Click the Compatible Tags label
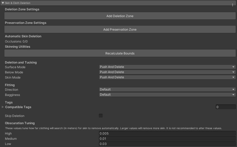Image resolution: width=237 pixels, height=147 pixels. pos(18,107)
